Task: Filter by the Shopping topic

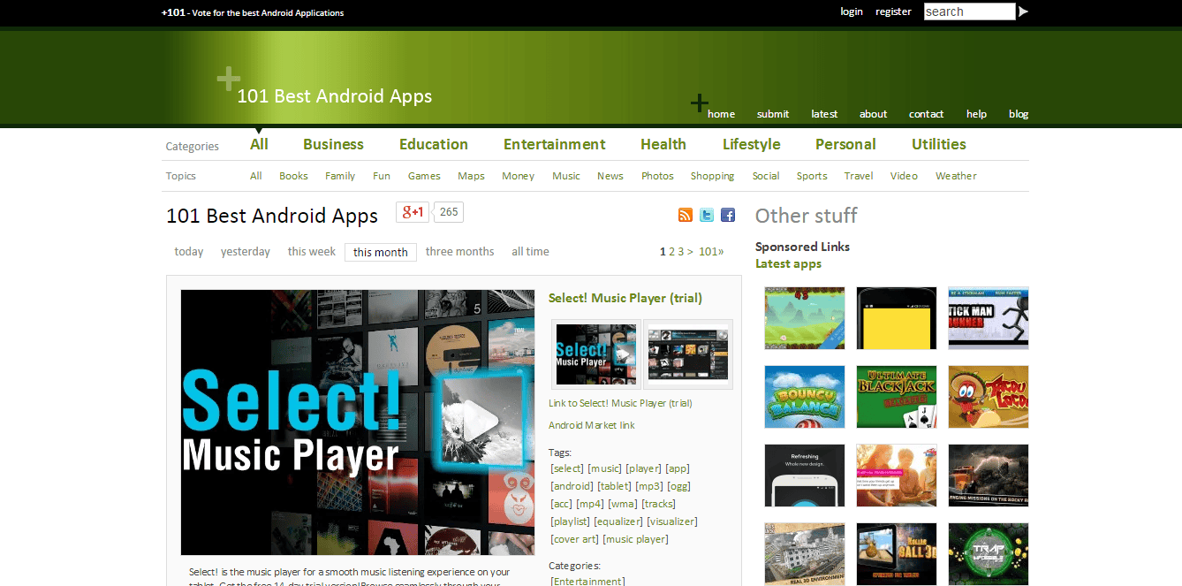Action: click(712, 176)
